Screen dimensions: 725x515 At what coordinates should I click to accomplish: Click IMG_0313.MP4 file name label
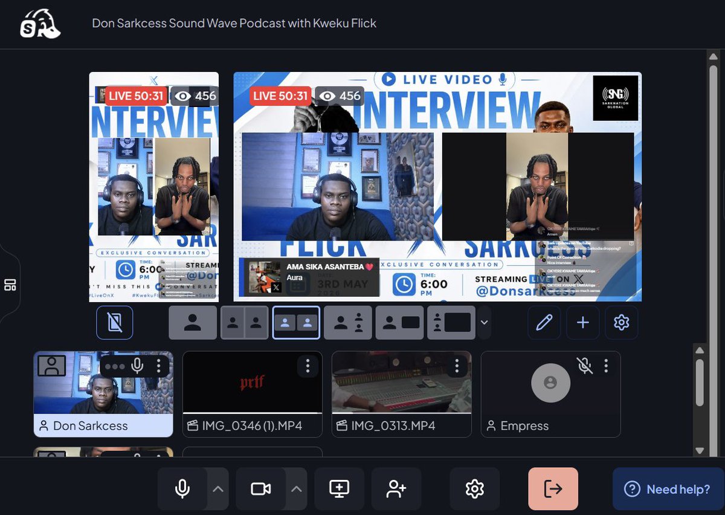tap(393, 426)
